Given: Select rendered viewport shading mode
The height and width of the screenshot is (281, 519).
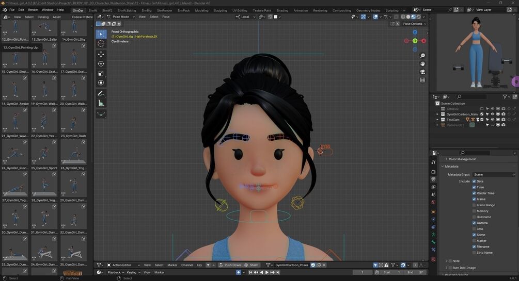Looking at the screenshot, I should [418, 17].
